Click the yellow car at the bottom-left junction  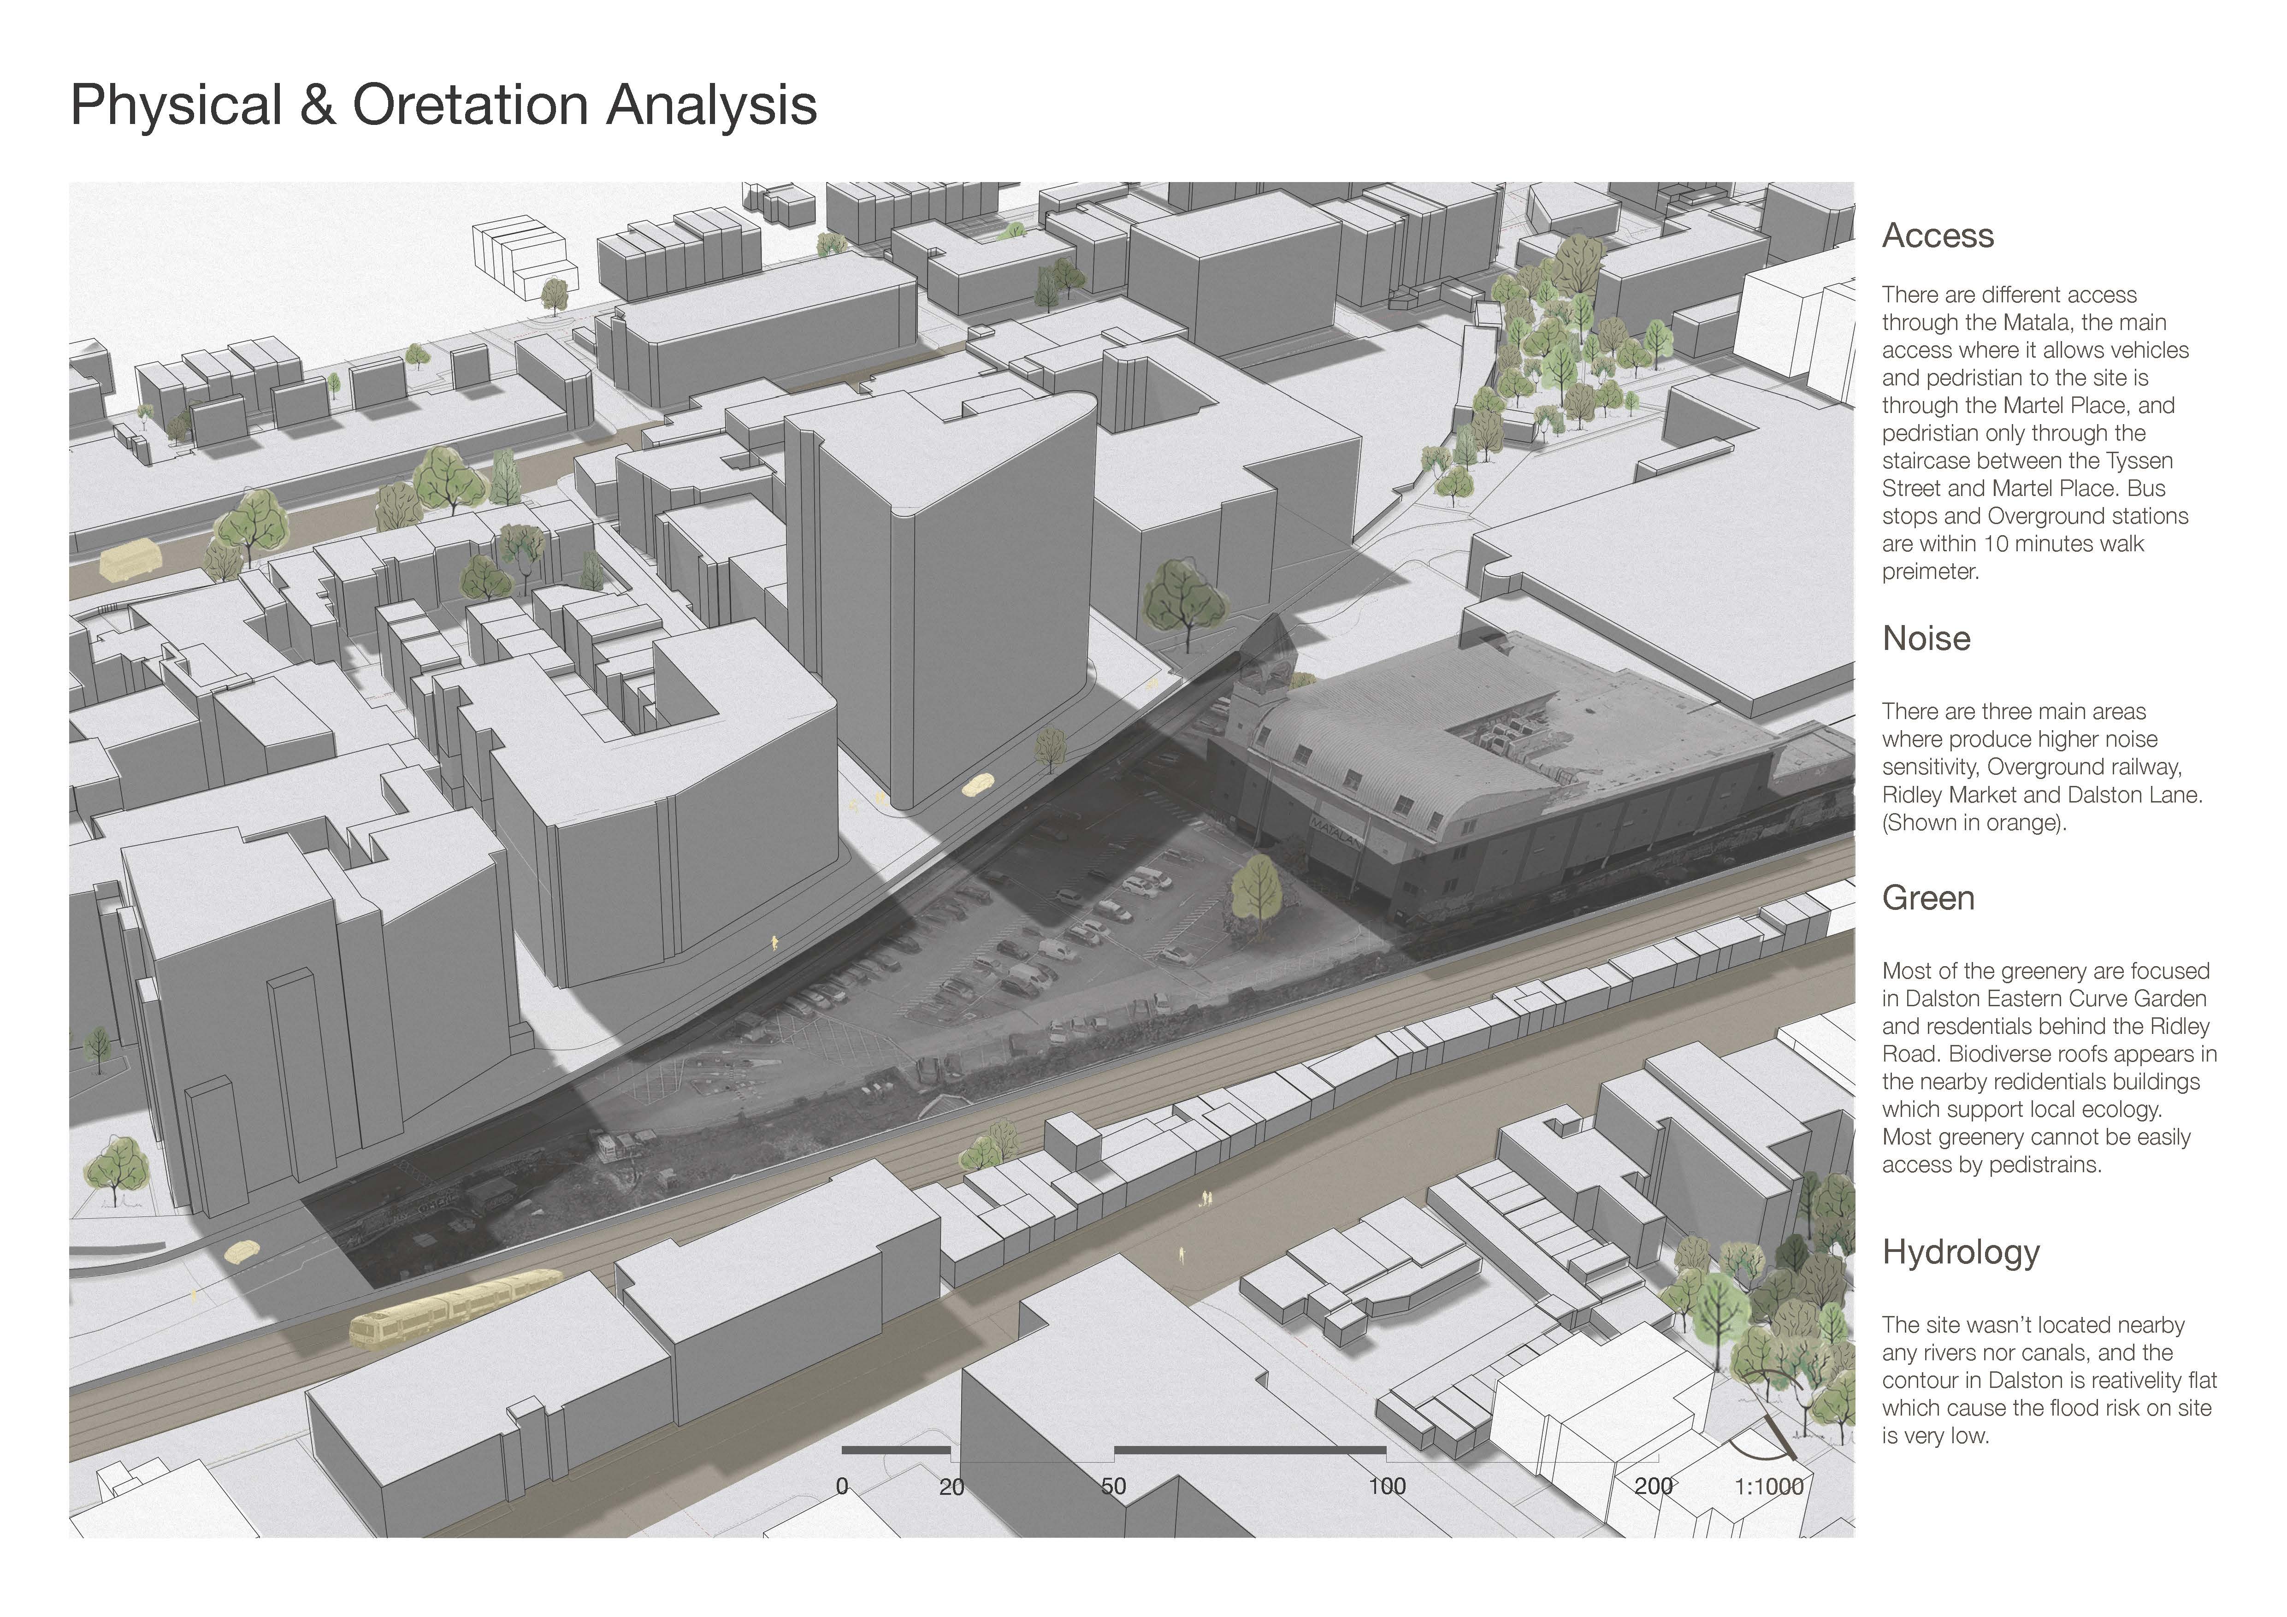(240, 1251)
